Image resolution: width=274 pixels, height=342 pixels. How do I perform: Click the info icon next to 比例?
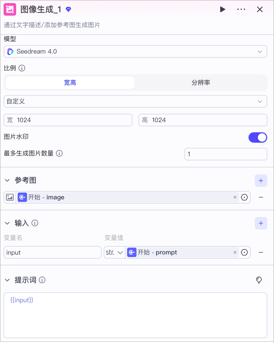[x=22, y=68]
